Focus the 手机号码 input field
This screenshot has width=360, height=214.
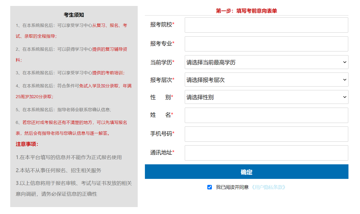(x=266, y=134)
